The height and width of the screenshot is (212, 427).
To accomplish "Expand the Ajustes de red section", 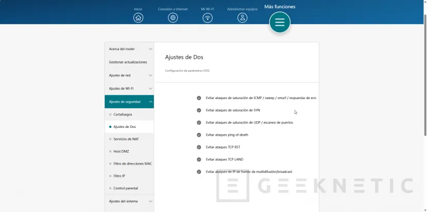I will (129, 75).
